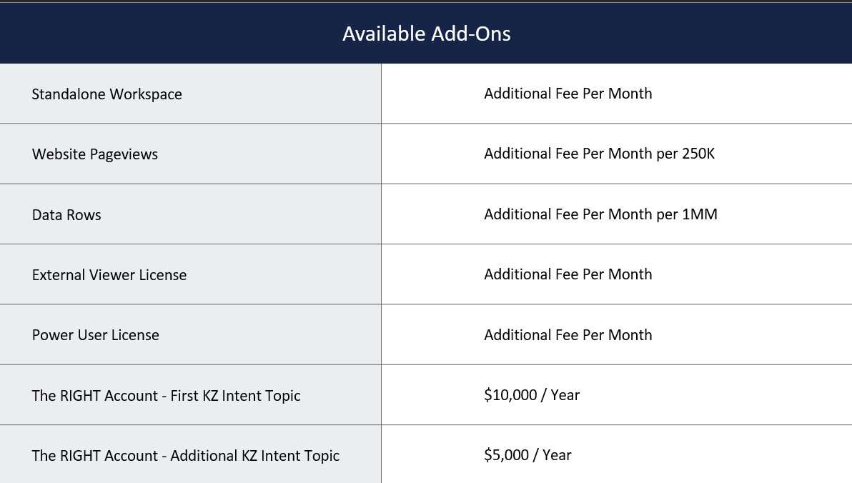
Task: Select the Standalone Workspace row label
Action: (106, 94)
